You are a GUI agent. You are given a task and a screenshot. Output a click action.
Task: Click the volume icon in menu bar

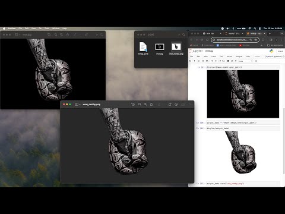click(x=227, y=29)
